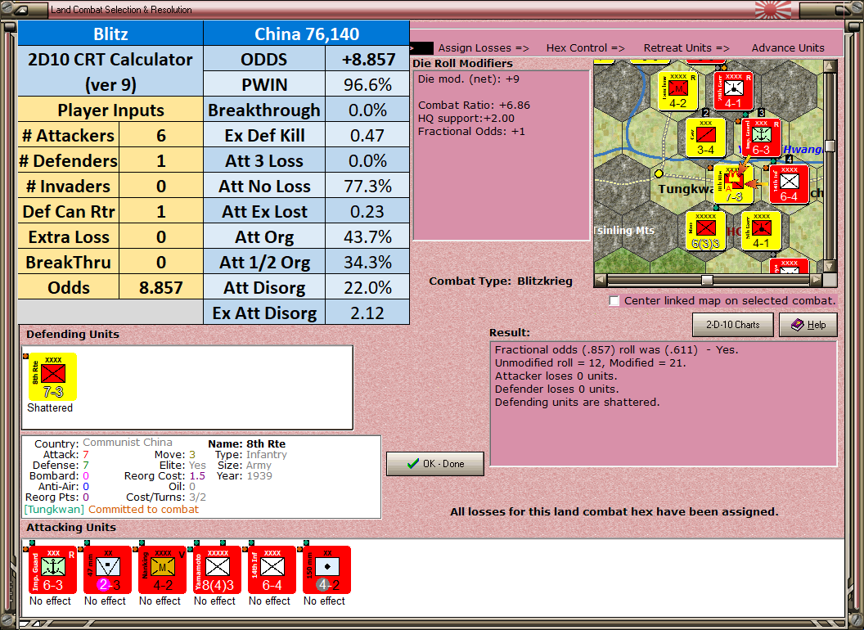Click the 'Att No Loss' value 77.3%
This screenshot has width=864, height=630.
[367, 187]
